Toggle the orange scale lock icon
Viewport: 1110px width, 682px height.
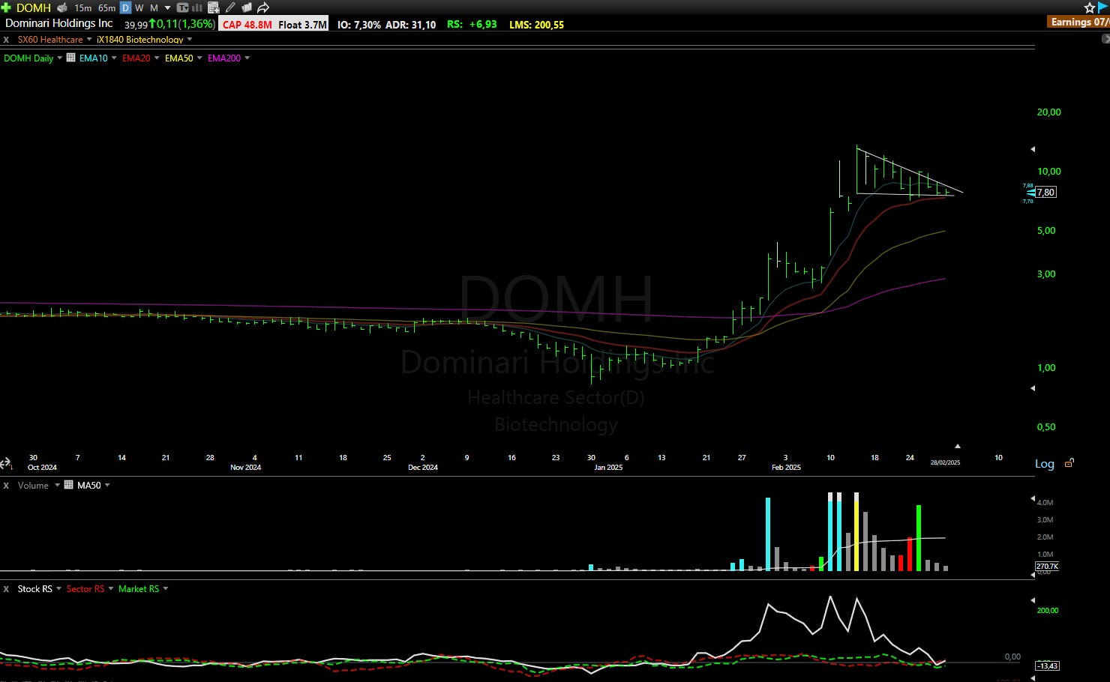pos(1069,463)
